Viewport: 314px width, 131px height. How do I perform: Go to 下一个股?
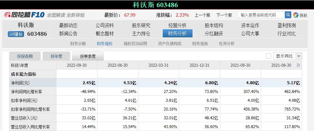[x=224, y=15]
